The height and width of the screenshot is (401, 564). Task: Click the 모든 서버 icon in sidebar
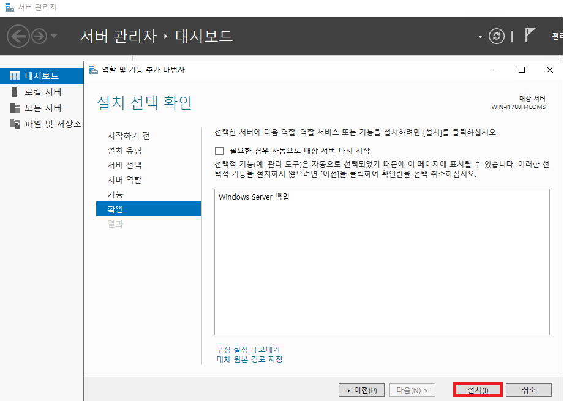click(15, 108)
